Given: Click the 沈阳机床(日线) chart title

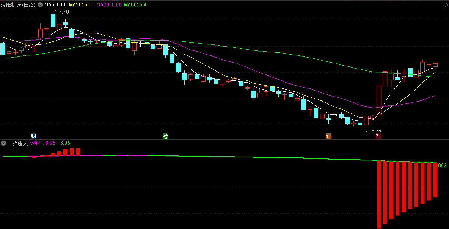Looking at the screenshot, I should [19, 5].
